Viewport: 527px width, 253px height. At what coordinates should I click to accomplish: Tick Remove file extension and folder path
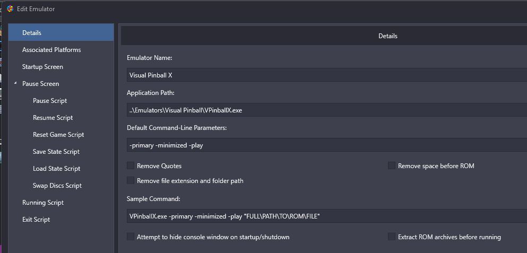131,180
